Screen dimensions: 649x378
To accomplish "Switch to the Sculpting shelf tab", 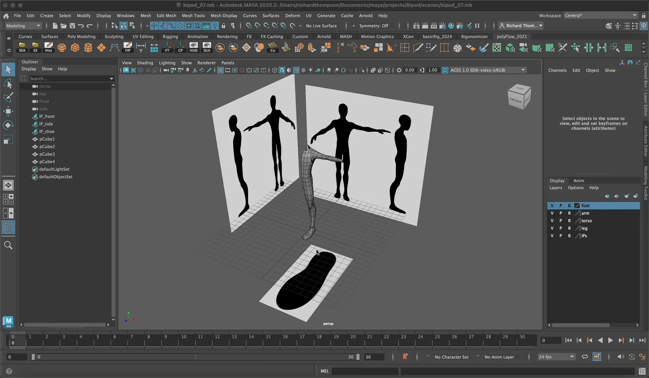I will coord(114,37).
